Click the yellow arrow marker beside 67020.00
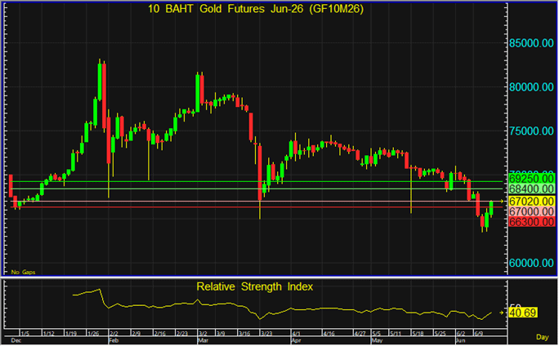559x346 pixels. click(x=501, y=202)
